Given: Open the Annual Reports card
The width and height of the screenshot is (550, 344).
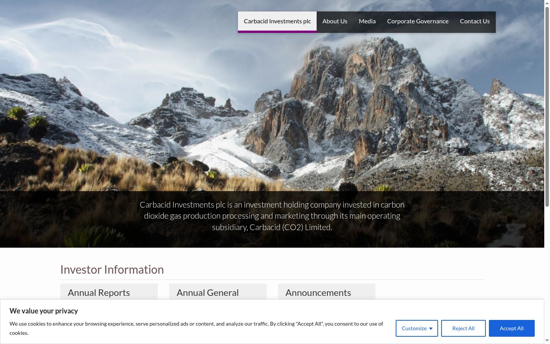Looking at the screenshot, I should (x=109, y=292).
